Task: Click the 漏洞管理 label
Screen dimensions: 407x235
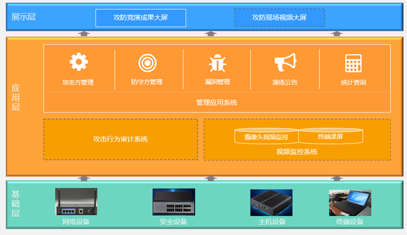Action: pos(217,82)
